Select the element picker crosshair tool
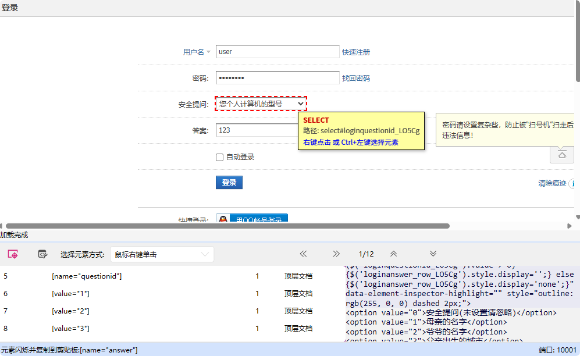Screen dimensions: 580x356 coord(14,254)
